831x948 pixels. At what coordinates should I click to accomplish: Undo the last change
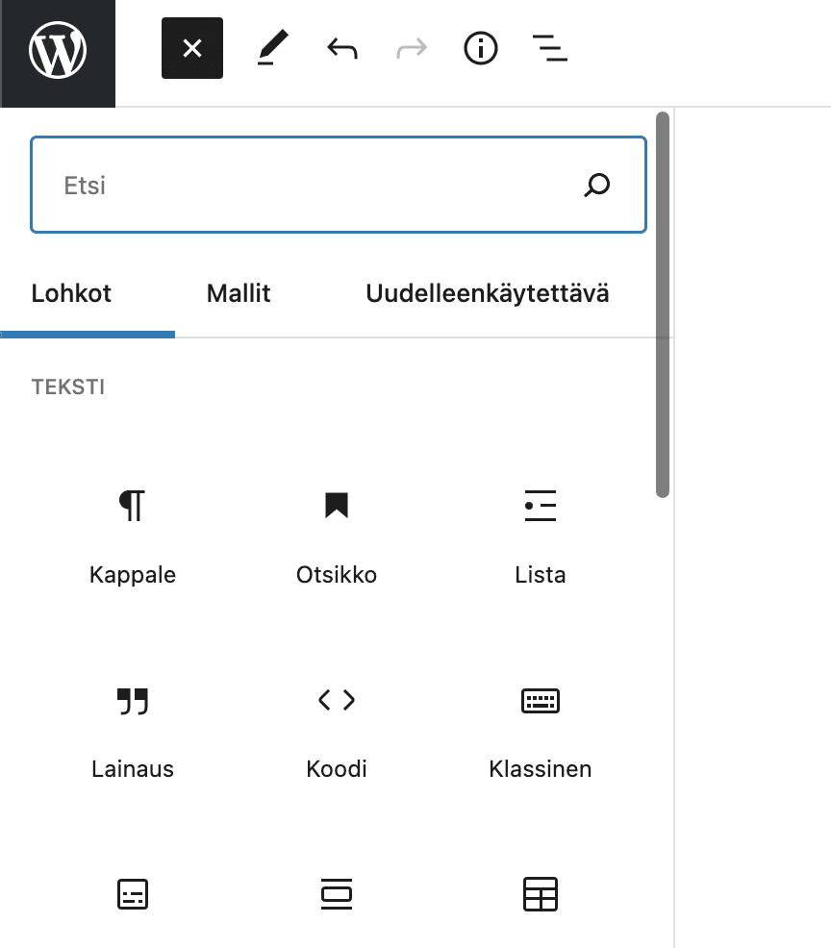(341, 48)
